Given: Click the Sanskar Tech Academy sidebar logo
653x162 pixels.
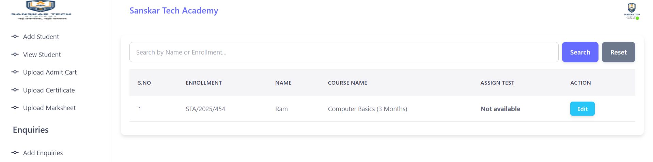Looking at the screenshot, I should click(x=41, y=10).
